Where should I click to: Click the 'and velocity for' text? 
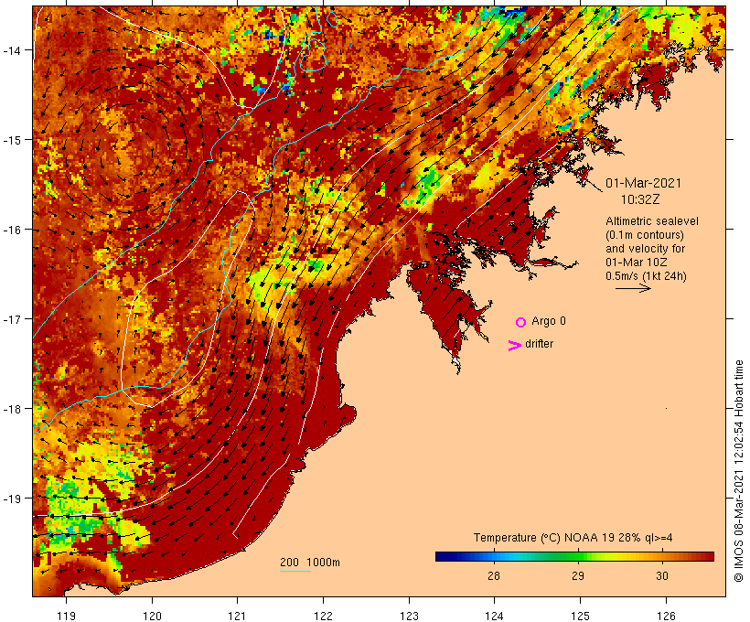645,248
